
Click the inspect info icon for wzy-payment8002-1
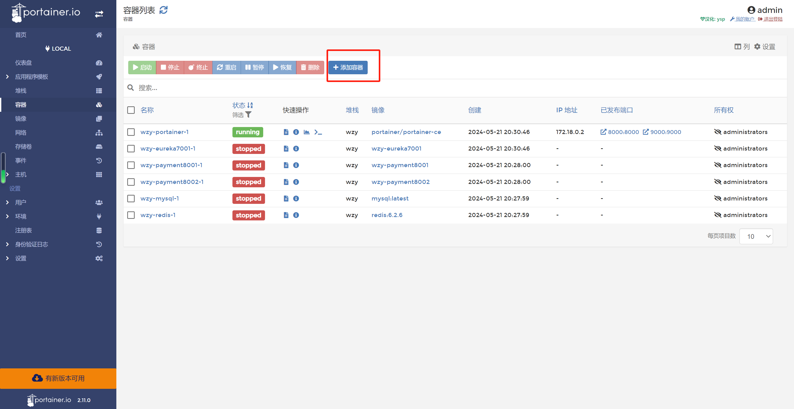coord(296,182)
